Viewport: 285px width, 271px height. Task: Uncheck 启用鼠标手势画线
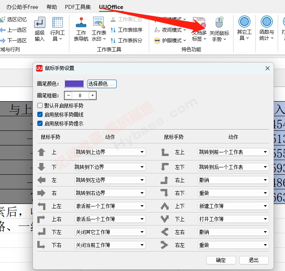pyautogui.click(x=40, y=115)
